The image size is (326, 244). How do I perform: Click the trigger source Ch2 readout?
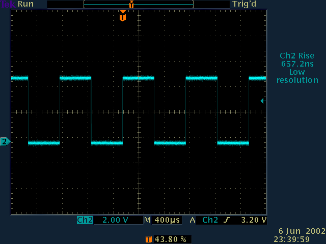click(211, 221)
